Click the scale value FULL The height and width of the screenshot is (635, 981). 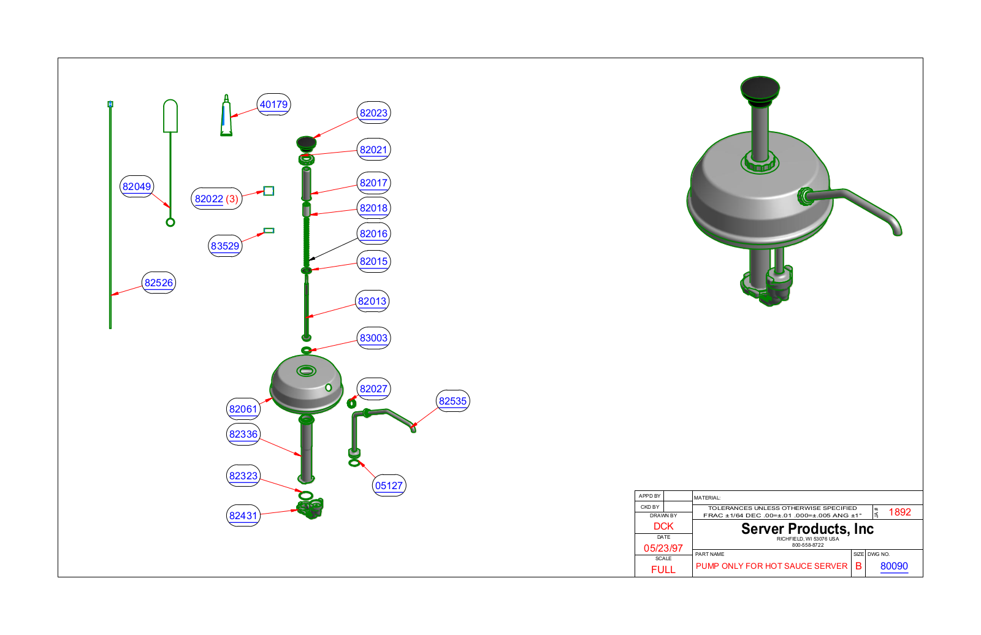tap(663, 569)
